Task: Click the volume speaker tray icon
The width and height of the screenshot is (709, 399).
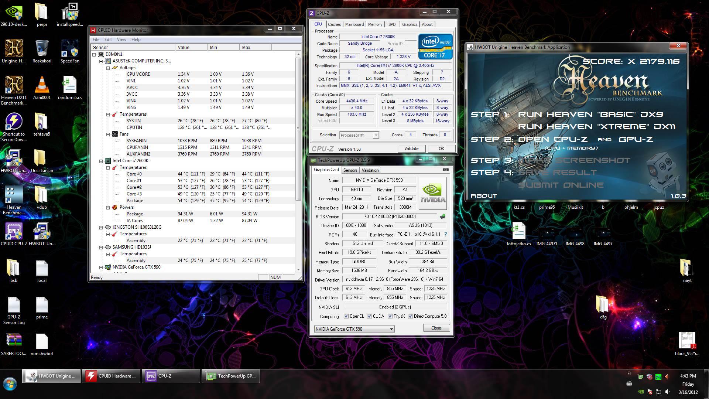Action: coord(667,392)
